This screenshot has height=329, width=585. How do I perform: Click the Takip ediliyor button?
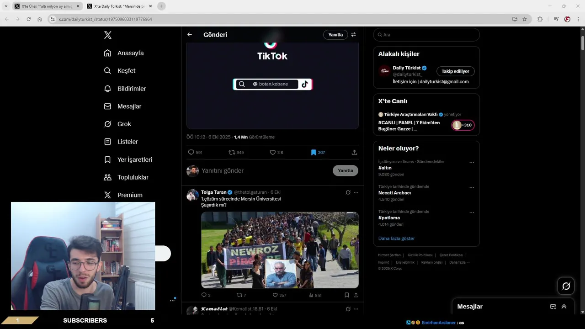(x=455, y=71)
